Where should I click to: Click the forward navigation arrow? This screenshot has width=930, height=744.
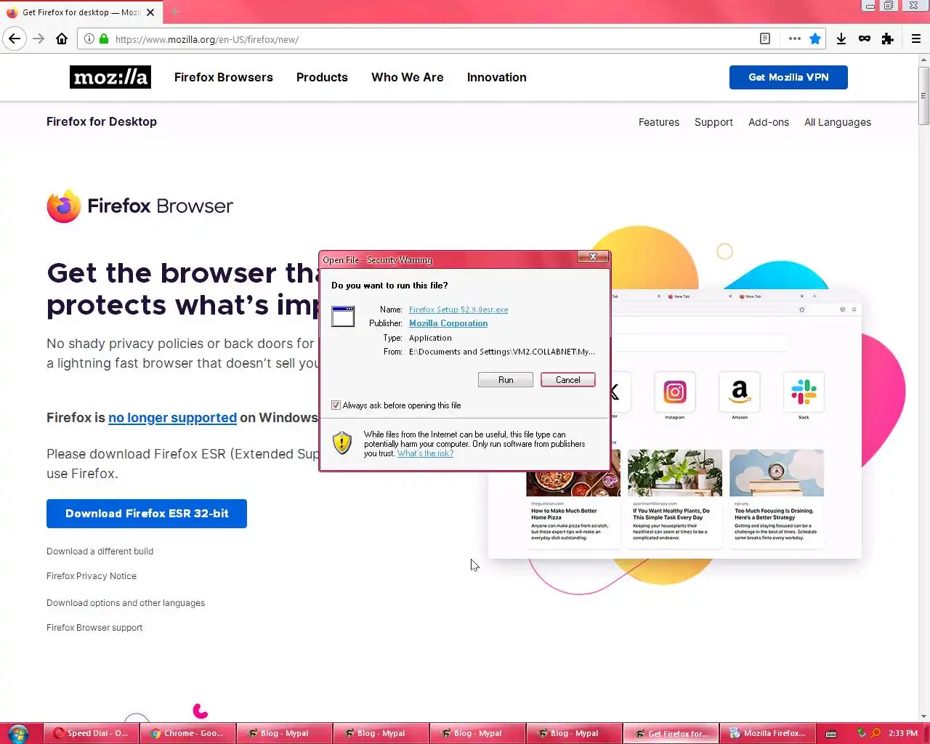pos(39,39)
